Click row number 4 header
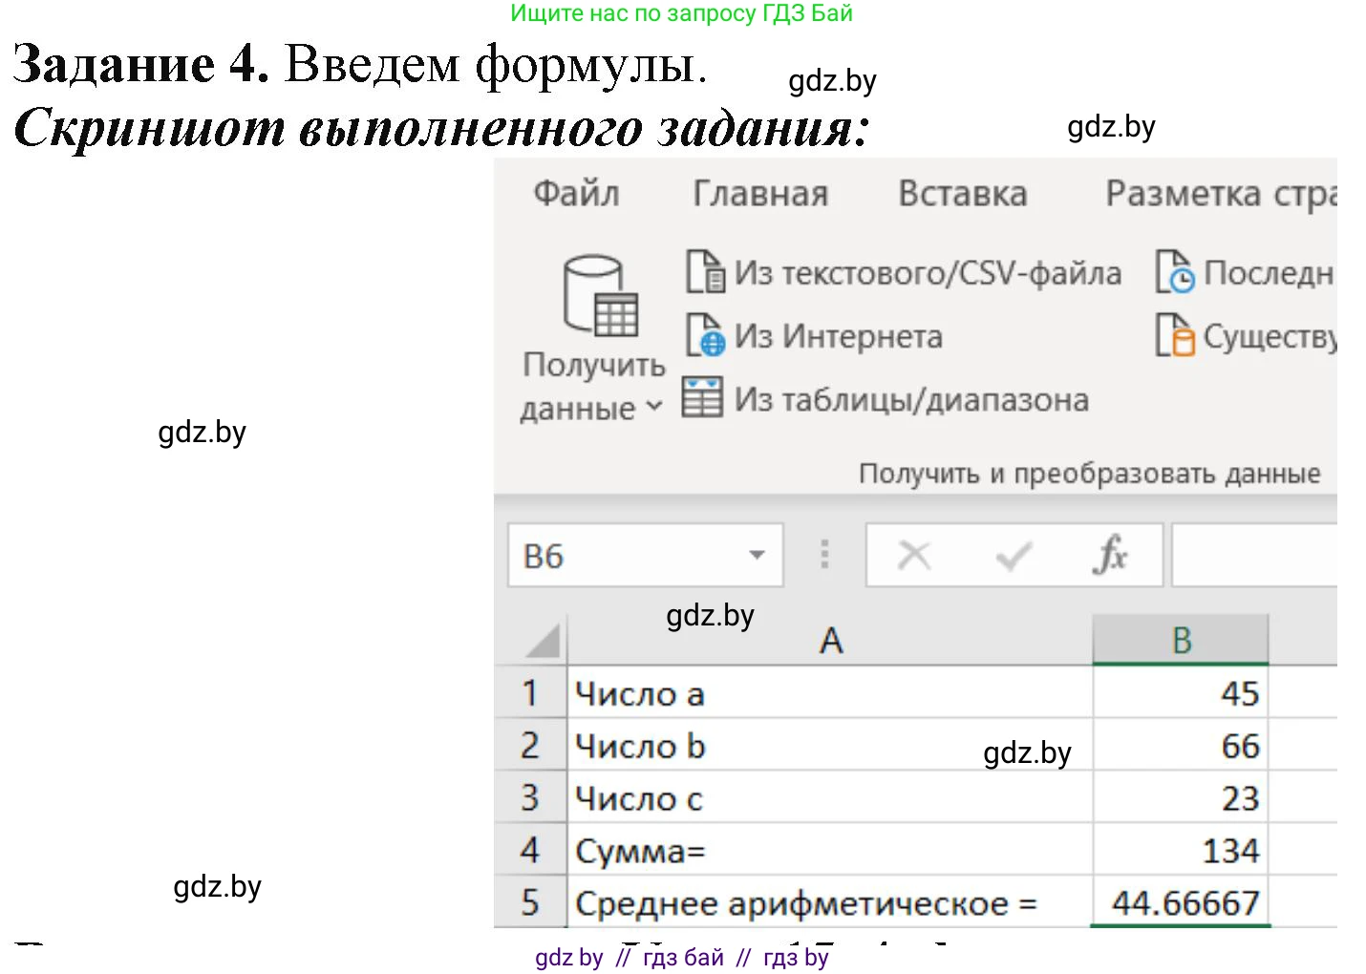Viewport: 1366px width, 974px height. tap(531, 850)
